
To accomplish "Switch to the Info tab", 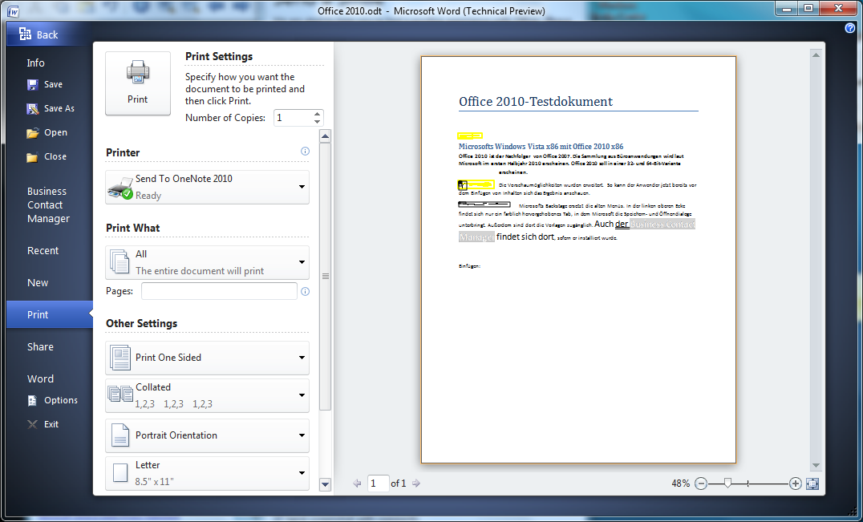I will (35, 63).
